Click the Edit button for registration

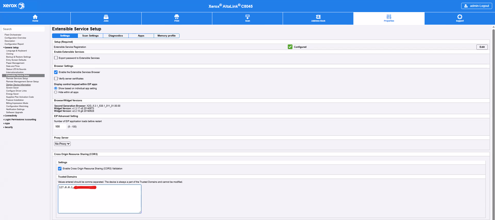click(482, 47)
